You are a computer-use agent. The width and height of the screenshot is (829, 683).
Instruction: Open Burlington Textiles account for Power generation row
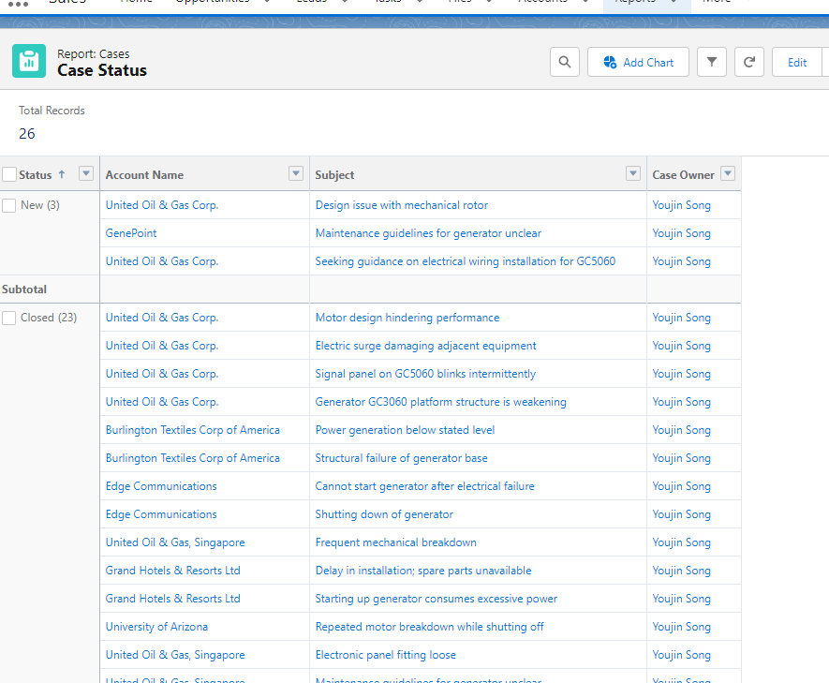point(192,430)
